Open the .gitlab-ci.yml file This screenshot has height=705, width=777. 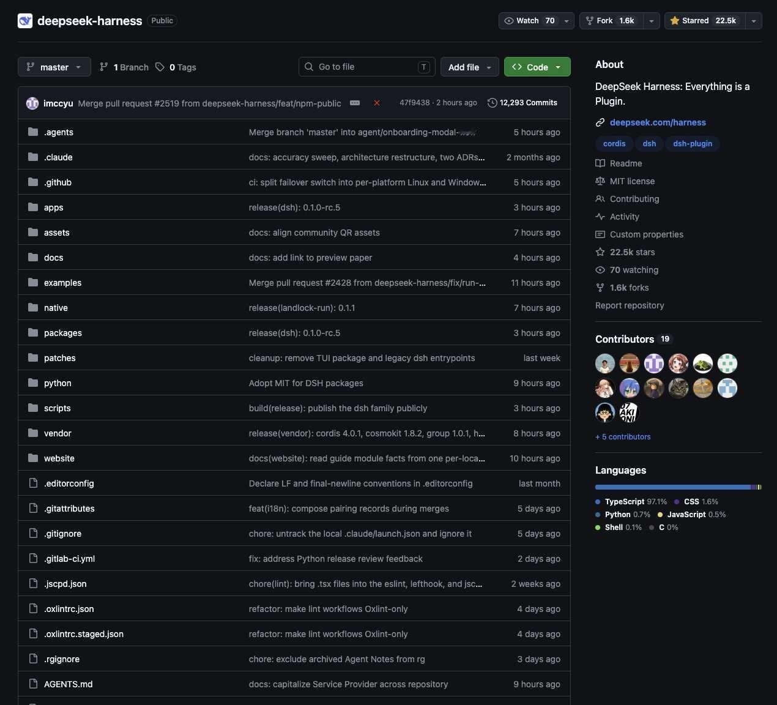pyautogui.click(x=69, y=559)
